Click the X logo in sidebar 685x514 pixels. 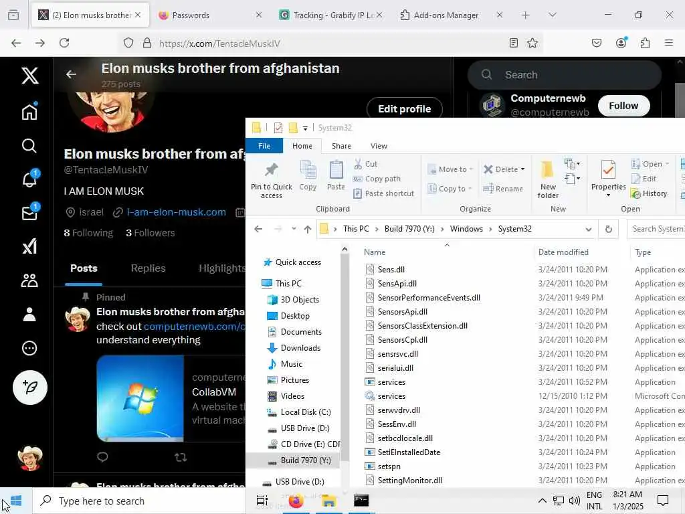[29, 76]
